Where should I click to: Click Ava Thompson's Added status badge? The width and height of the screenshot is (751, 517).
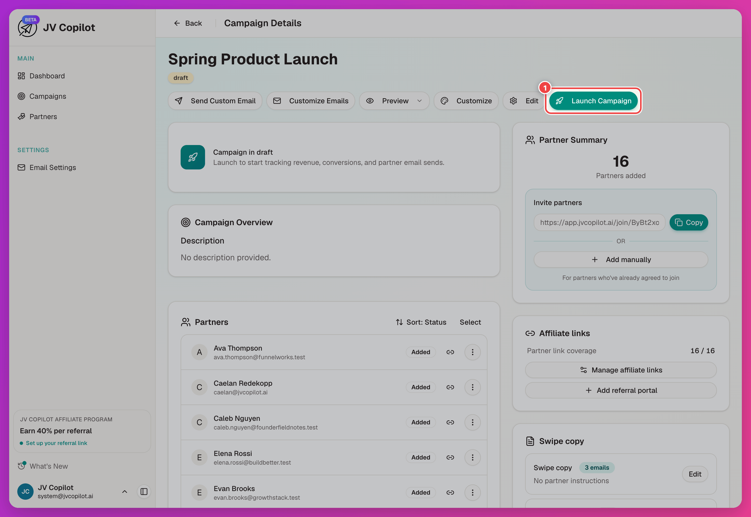[421, 352]
